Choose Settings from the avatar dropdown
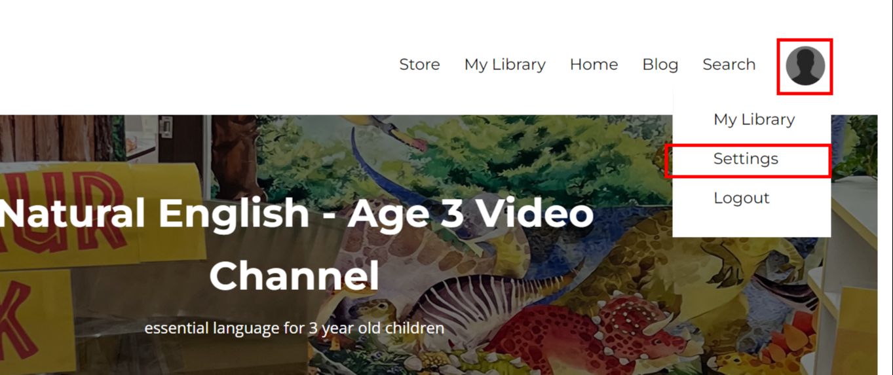Image resolution: width=893 pixels, height=375 pixels. pos(746,159)
